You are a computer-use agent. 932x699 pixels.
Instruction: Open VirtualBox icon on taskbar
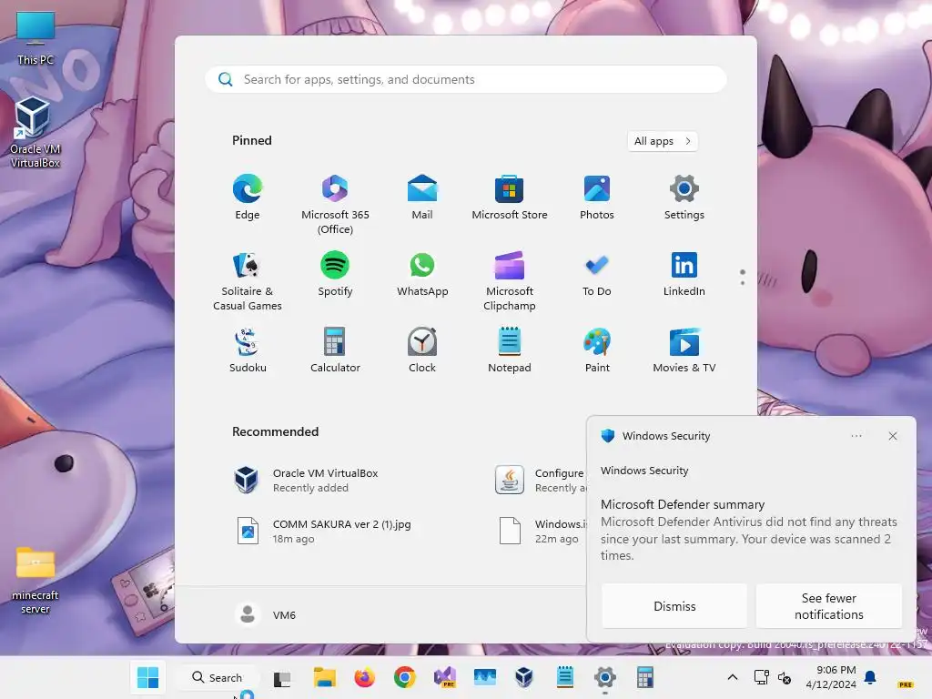524,677
